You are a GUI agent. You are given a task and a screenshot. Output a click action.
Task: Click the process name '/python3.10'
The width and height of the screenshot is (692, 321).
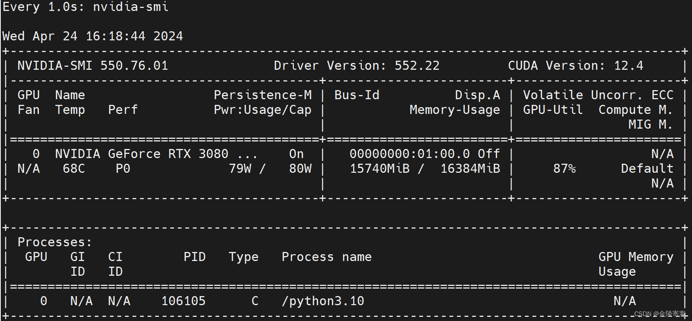tap(323, 301)
